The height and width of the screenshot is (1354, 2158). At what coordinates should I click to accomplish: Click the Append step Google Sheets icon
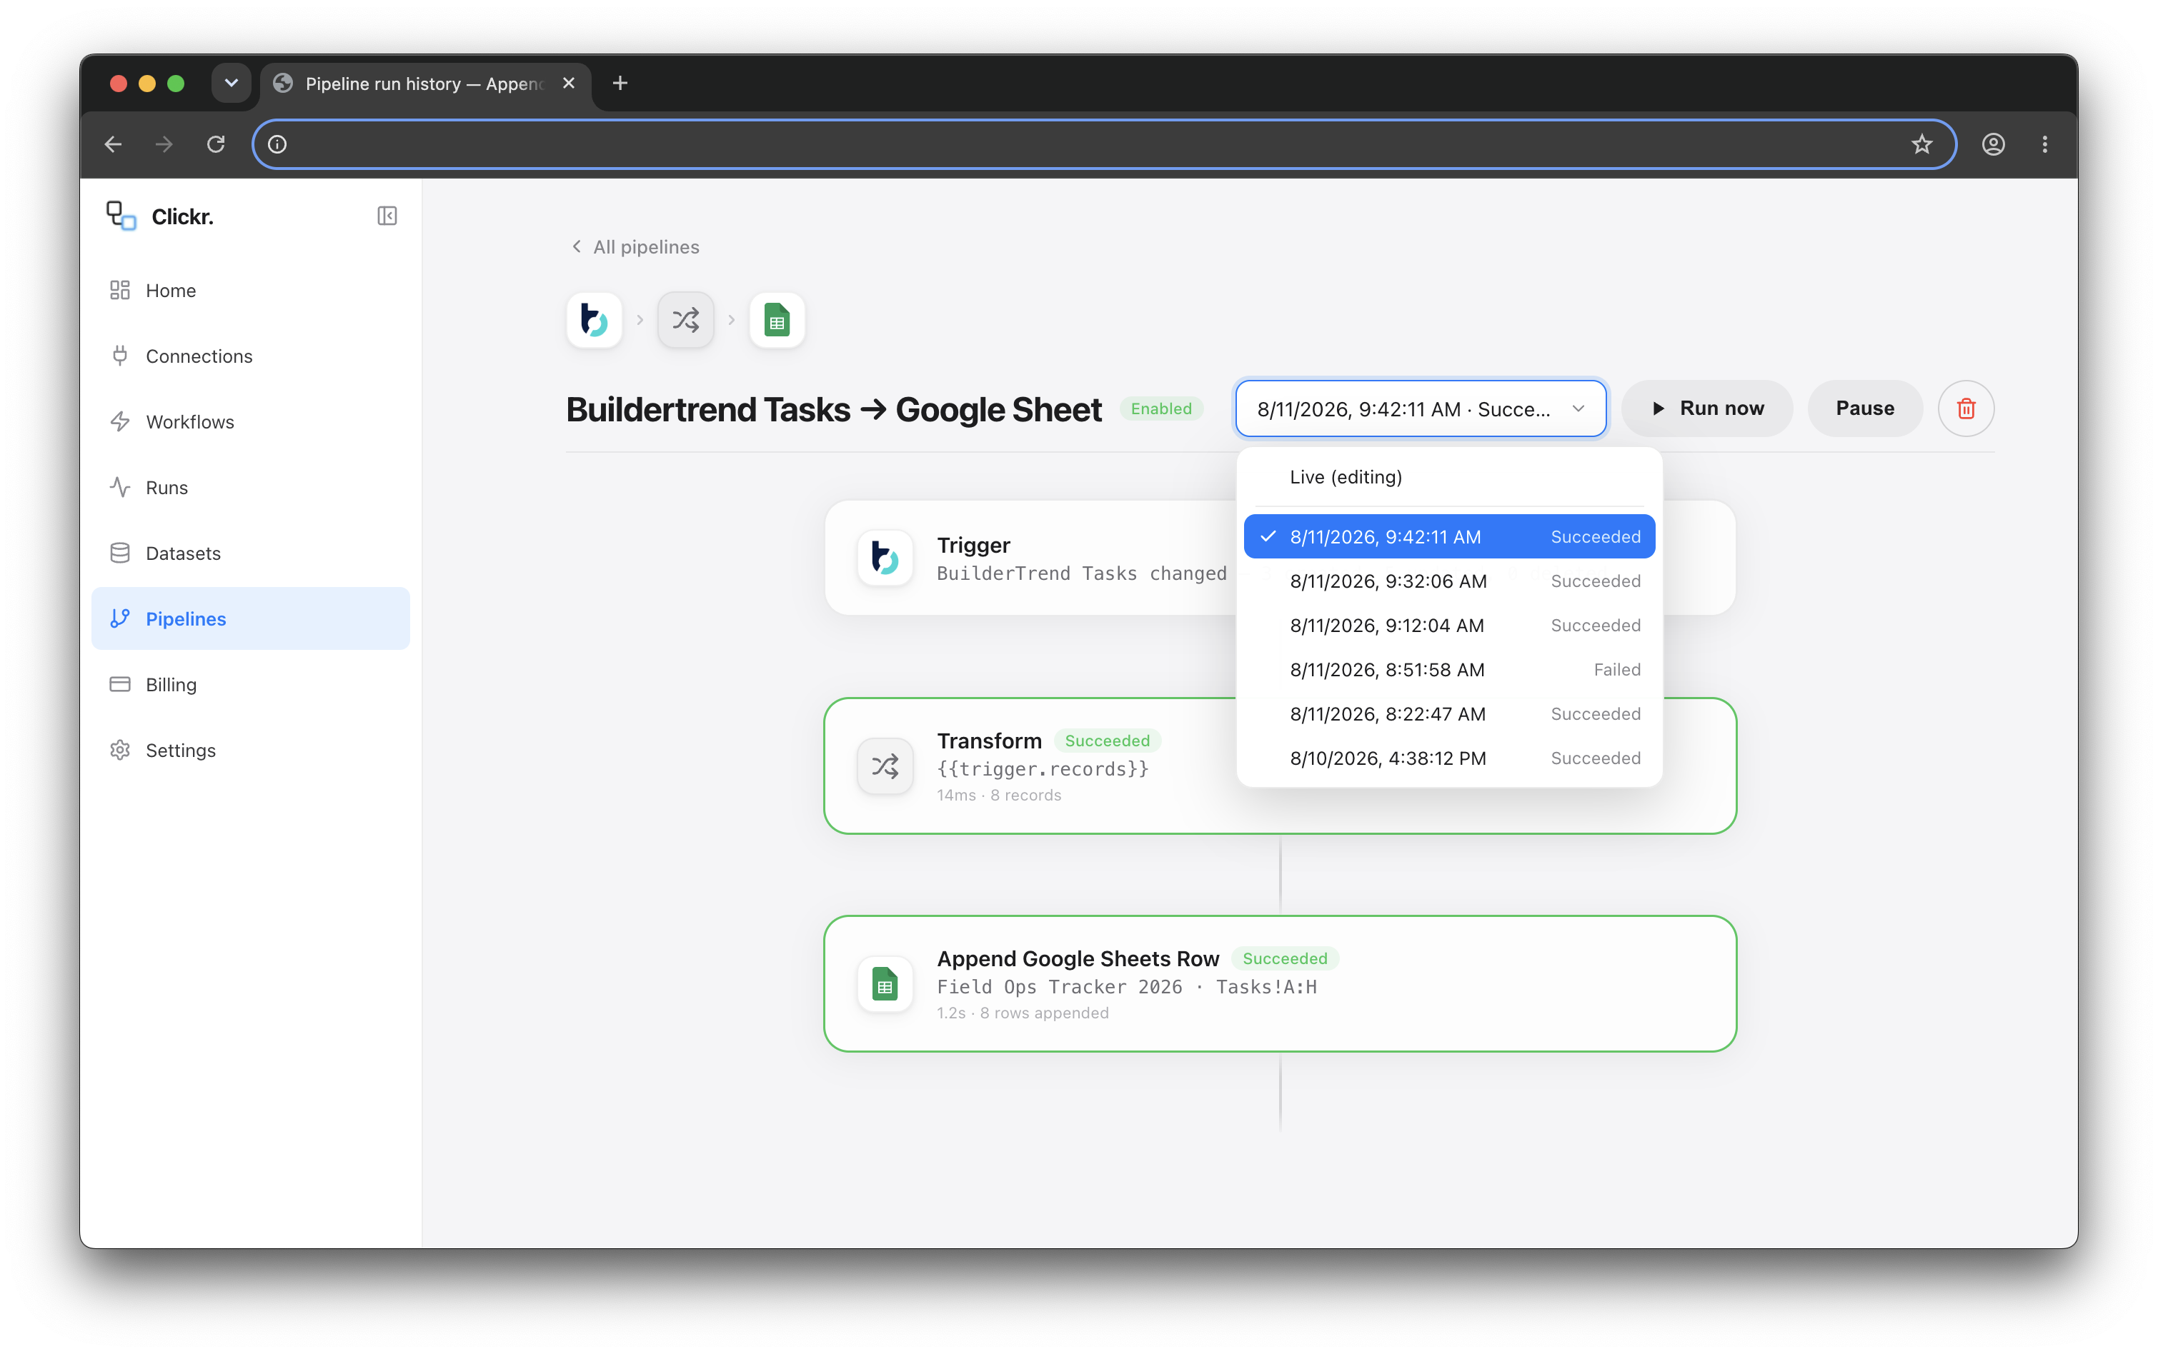point(885,984)
